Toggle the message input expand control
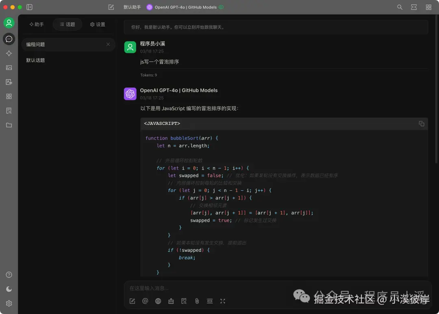The image size is (439, 314). pyautogui.click(x=209, y=301)
